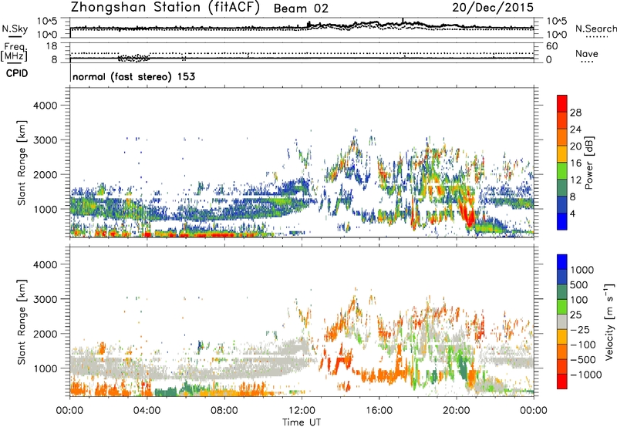This screenshot has height=427, width=617.
Task: Click the red bottom of the velocity colorbar
Action: tap(562, 382)
